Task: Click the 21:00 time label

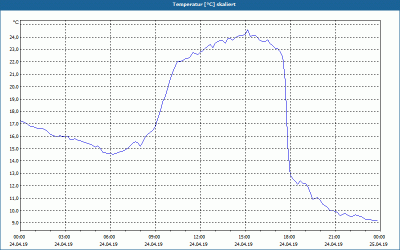Action: tap(334, 237)
